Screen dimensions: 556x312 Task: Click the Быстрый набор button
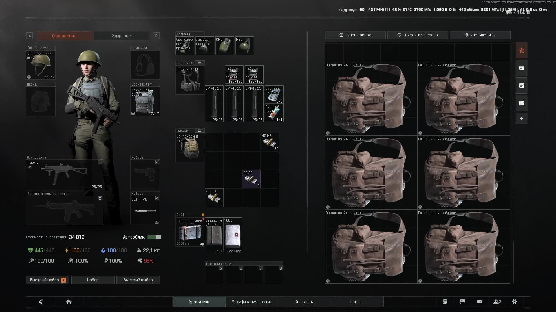[47, 280]
